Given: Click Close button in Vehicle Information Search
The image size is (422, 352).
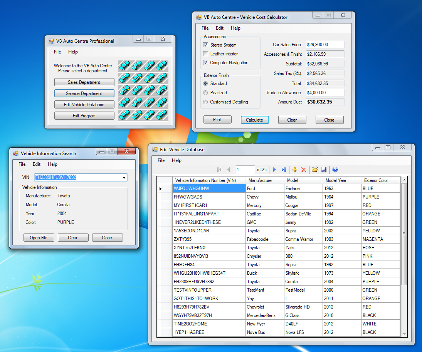Looking at the screenshot, I should (x=108, y=238).
